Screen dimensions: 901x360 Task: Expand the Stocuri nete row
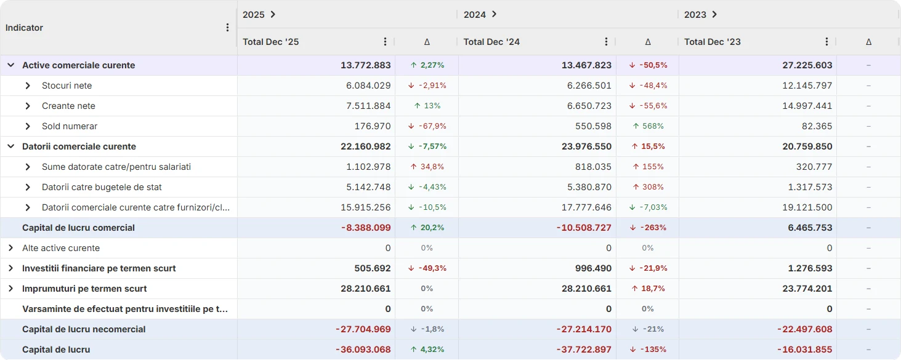pyautogui.click(x=28, y=86)
